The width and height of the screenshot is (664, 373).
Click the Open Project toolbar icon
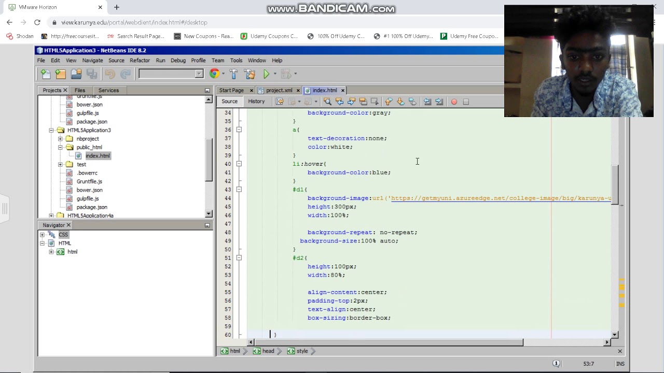coord(76,74)
